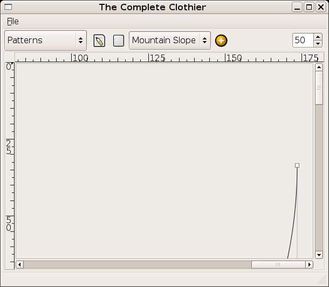This screenshot has width=329, height=287.
Task: Click the horizontal scrollbar right arrow
Action: coord(309,264)
